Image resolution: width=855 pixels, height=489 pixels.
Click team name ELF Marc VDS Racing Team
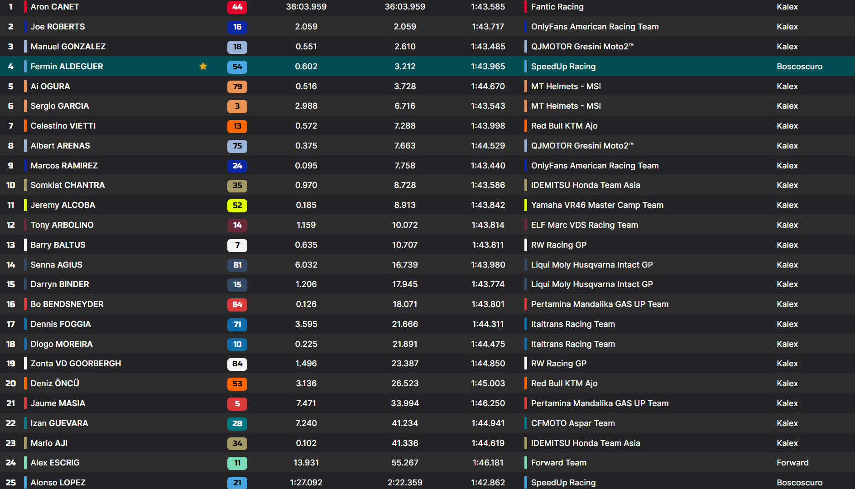coord(585,225)
